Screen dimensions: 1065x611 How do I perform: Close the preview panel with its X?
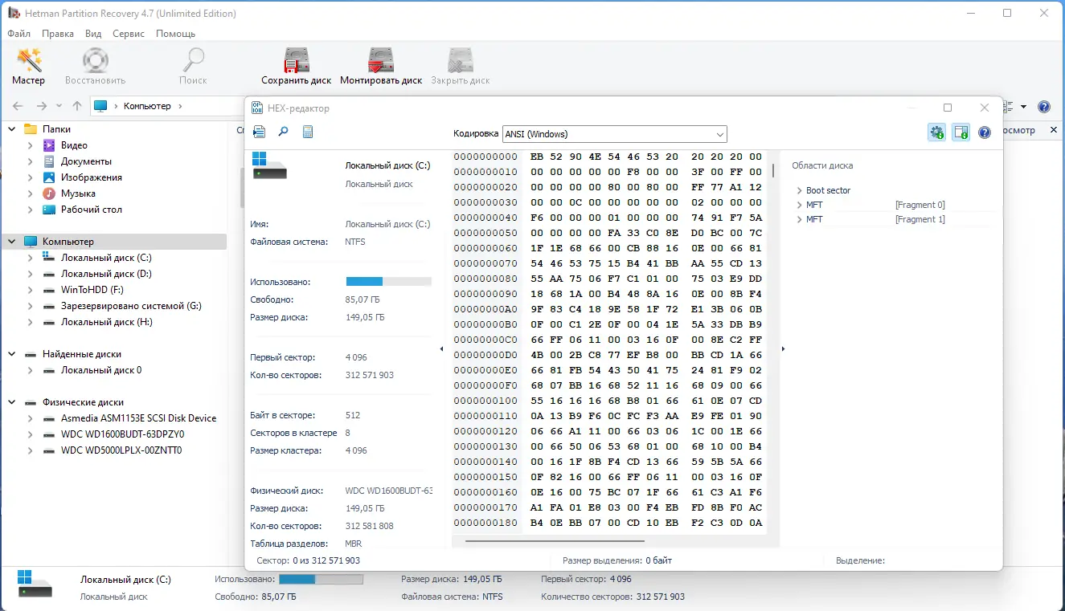pyautogui.click(x=1054, y=130)
